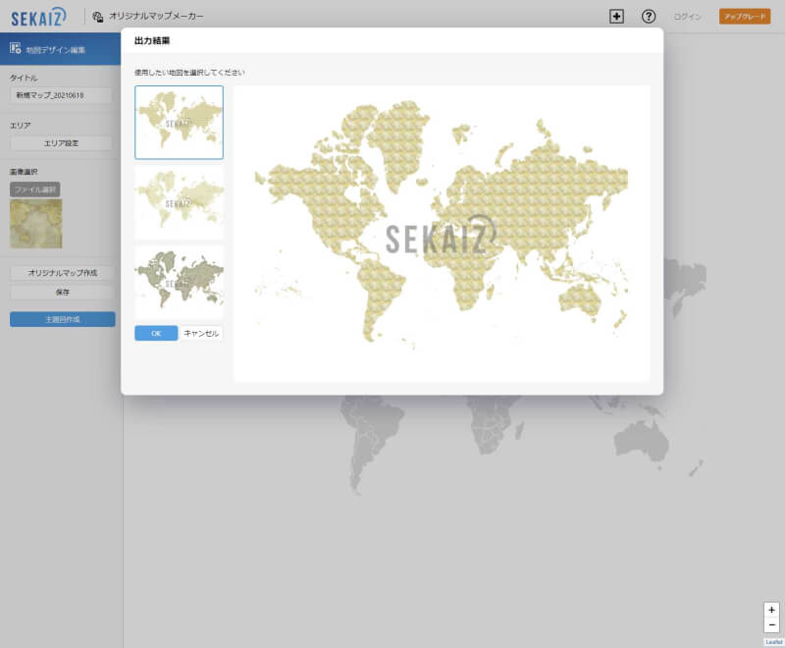The height and width of the screenshot is (648, 785).
Task: Click the ログイン link
Action: pos(687,17)
